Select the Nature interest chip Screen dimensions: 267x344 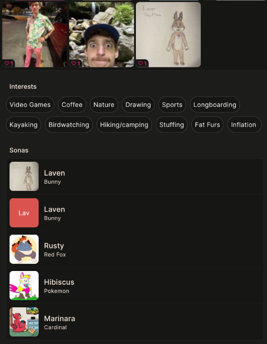click(x=104, y=104)
